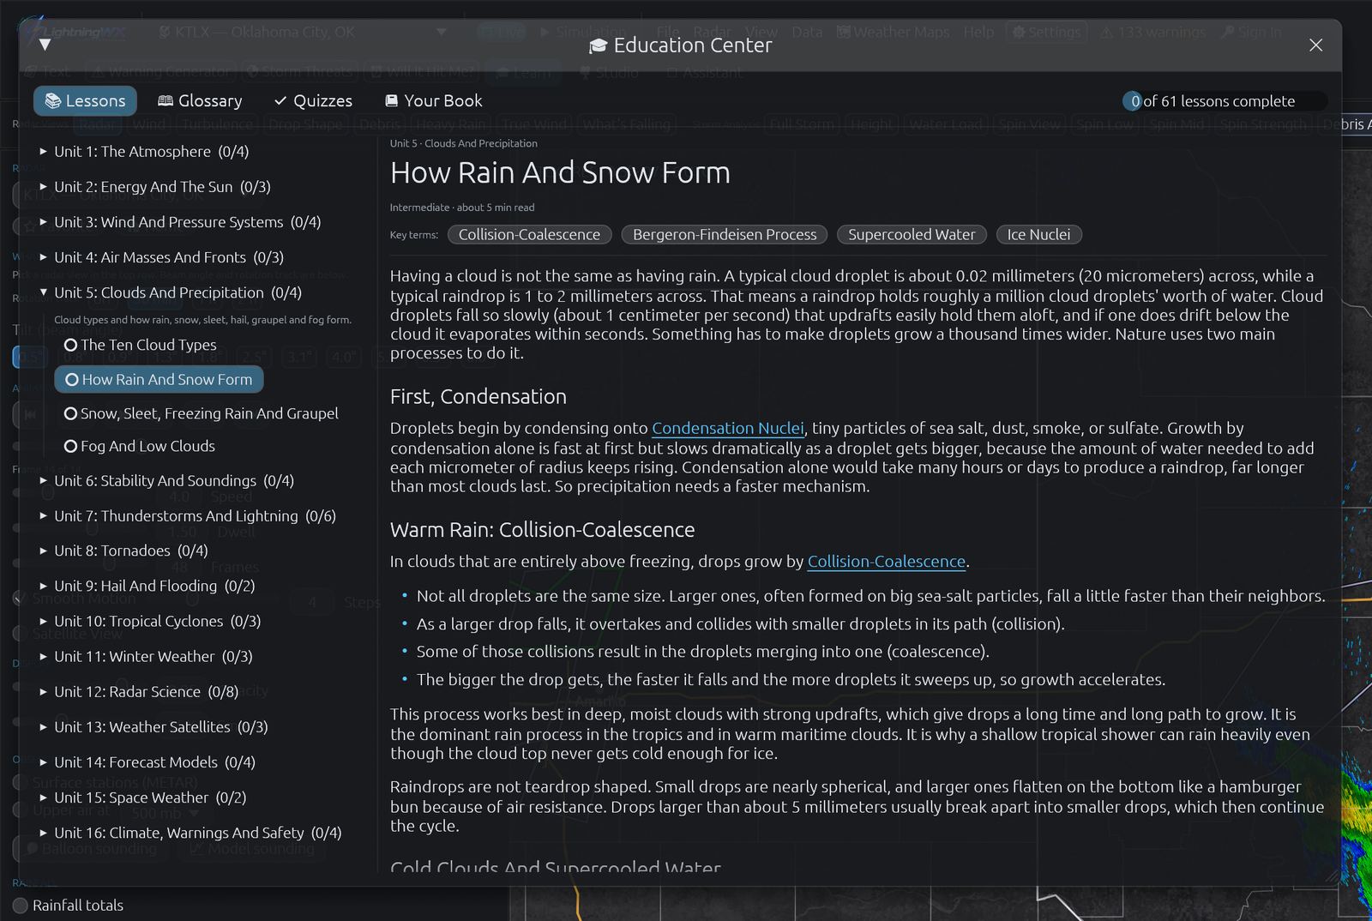Click the graduation cap Education Center icon
1372x921 pixels.
pos(598,45)
